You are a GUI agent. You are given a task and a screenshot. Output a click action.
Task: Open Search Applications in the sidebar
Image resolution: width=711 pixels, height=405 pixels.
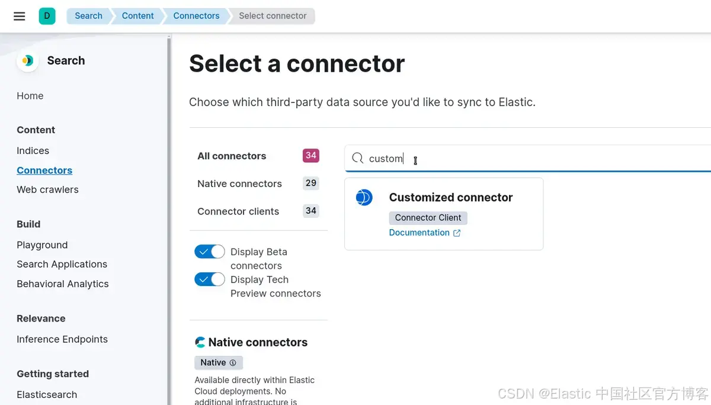(62, 265)
